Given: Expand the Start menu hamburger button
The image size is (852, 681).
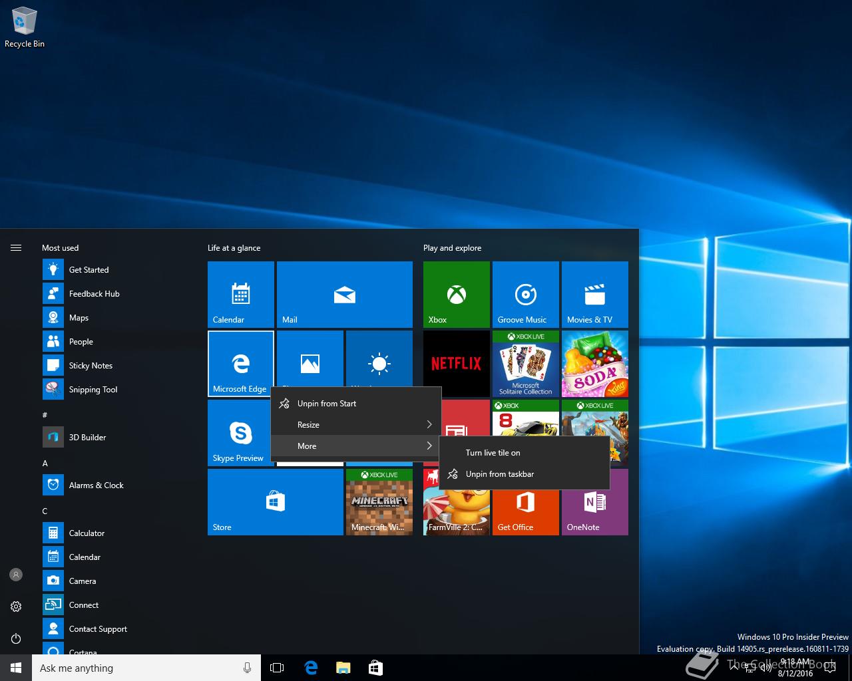Looking at the screenshot, I should (x=16, y=248).
